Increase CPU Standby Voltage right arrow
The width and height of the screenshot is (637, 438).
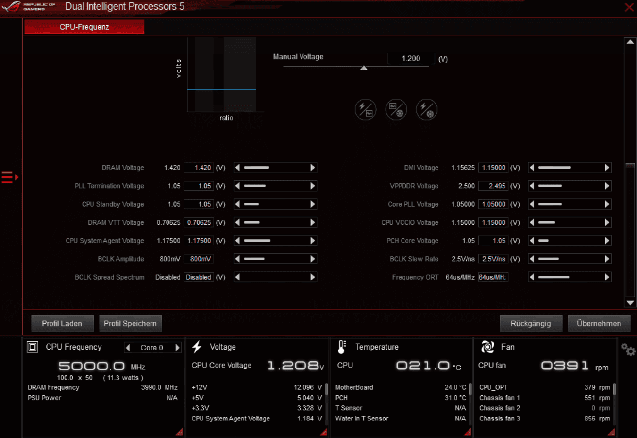coord(313,204)
